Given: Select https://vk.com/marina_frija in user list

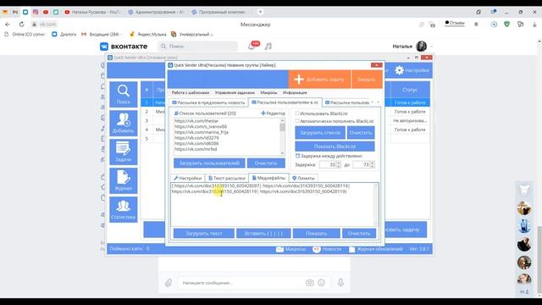Looking at the screenshot, I should (x=202, y=132).
